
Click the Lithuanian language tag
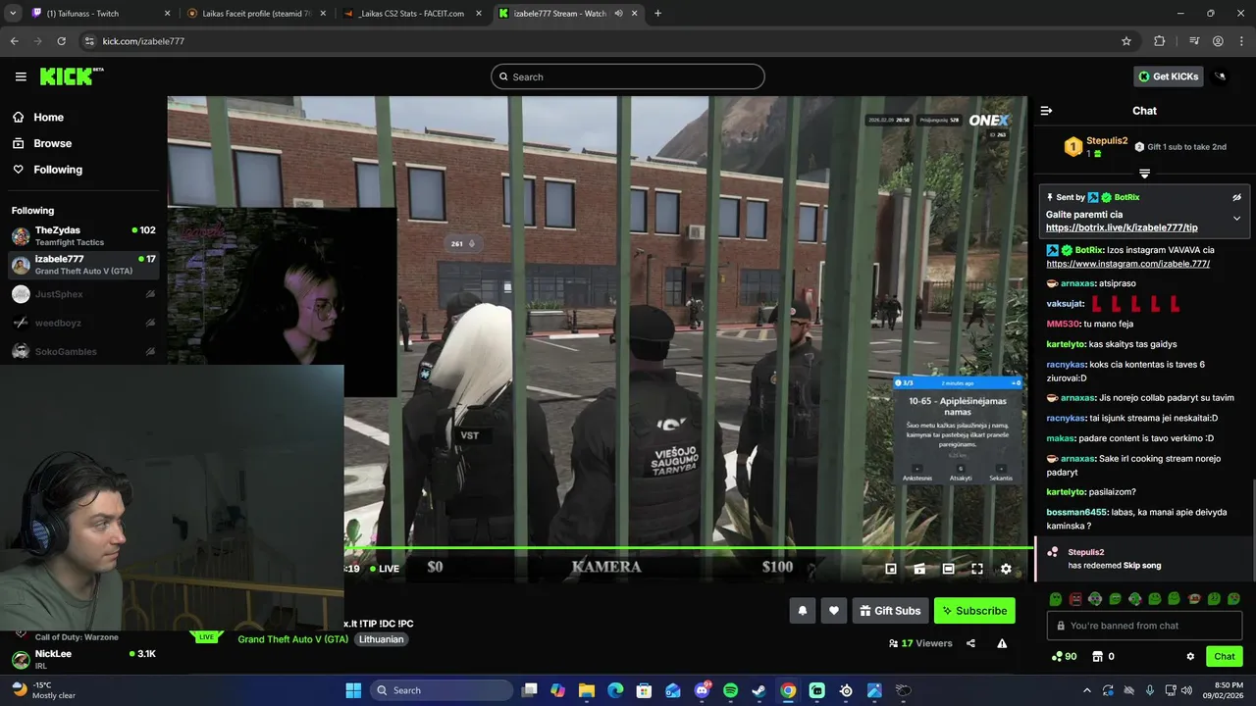tap(381, 639)
